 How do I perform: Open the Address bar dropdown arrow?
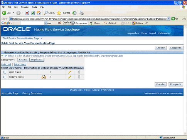tap(168, 19)
